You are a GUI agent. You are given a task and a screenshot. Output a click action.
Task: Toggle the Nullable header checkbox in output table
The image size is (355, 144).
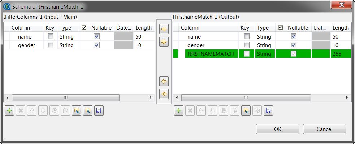[281, 27]
